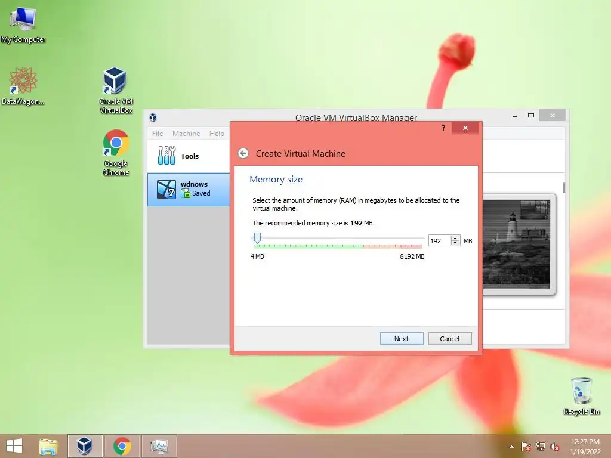
Task: Go back using the wizard back arrow
Action: click(x=243, y=153)
